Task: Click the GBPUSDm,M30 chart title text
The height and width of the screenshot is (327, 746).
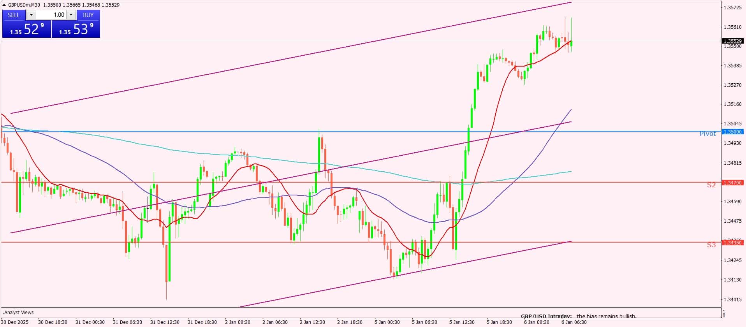Action: tap(24, 5)
